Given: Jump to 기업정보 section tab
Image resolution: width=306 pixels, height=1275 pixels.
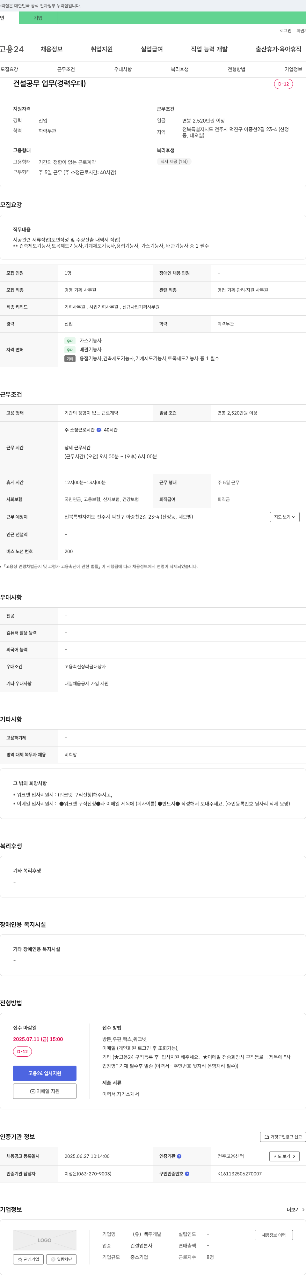Looking at the screenshot, I should click(x=293, y=69).
